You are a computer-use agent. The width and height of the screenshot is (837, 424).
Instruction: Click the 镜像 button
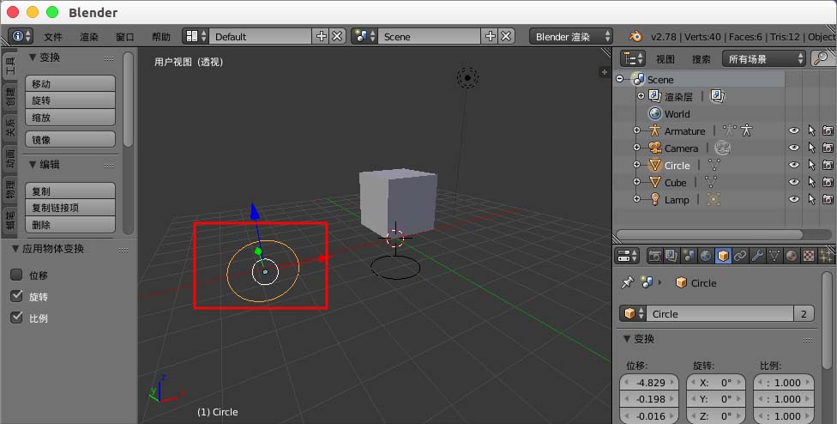[x=70, y=139]
